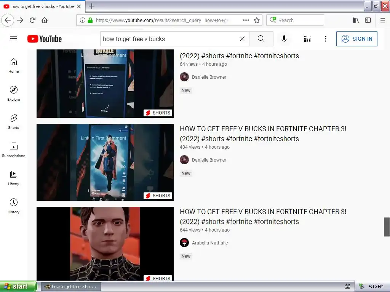The height and width of the screenshot is (292, 390).
Task: Select the 'how to get free v bucks' tab
Action: [43, 6]
